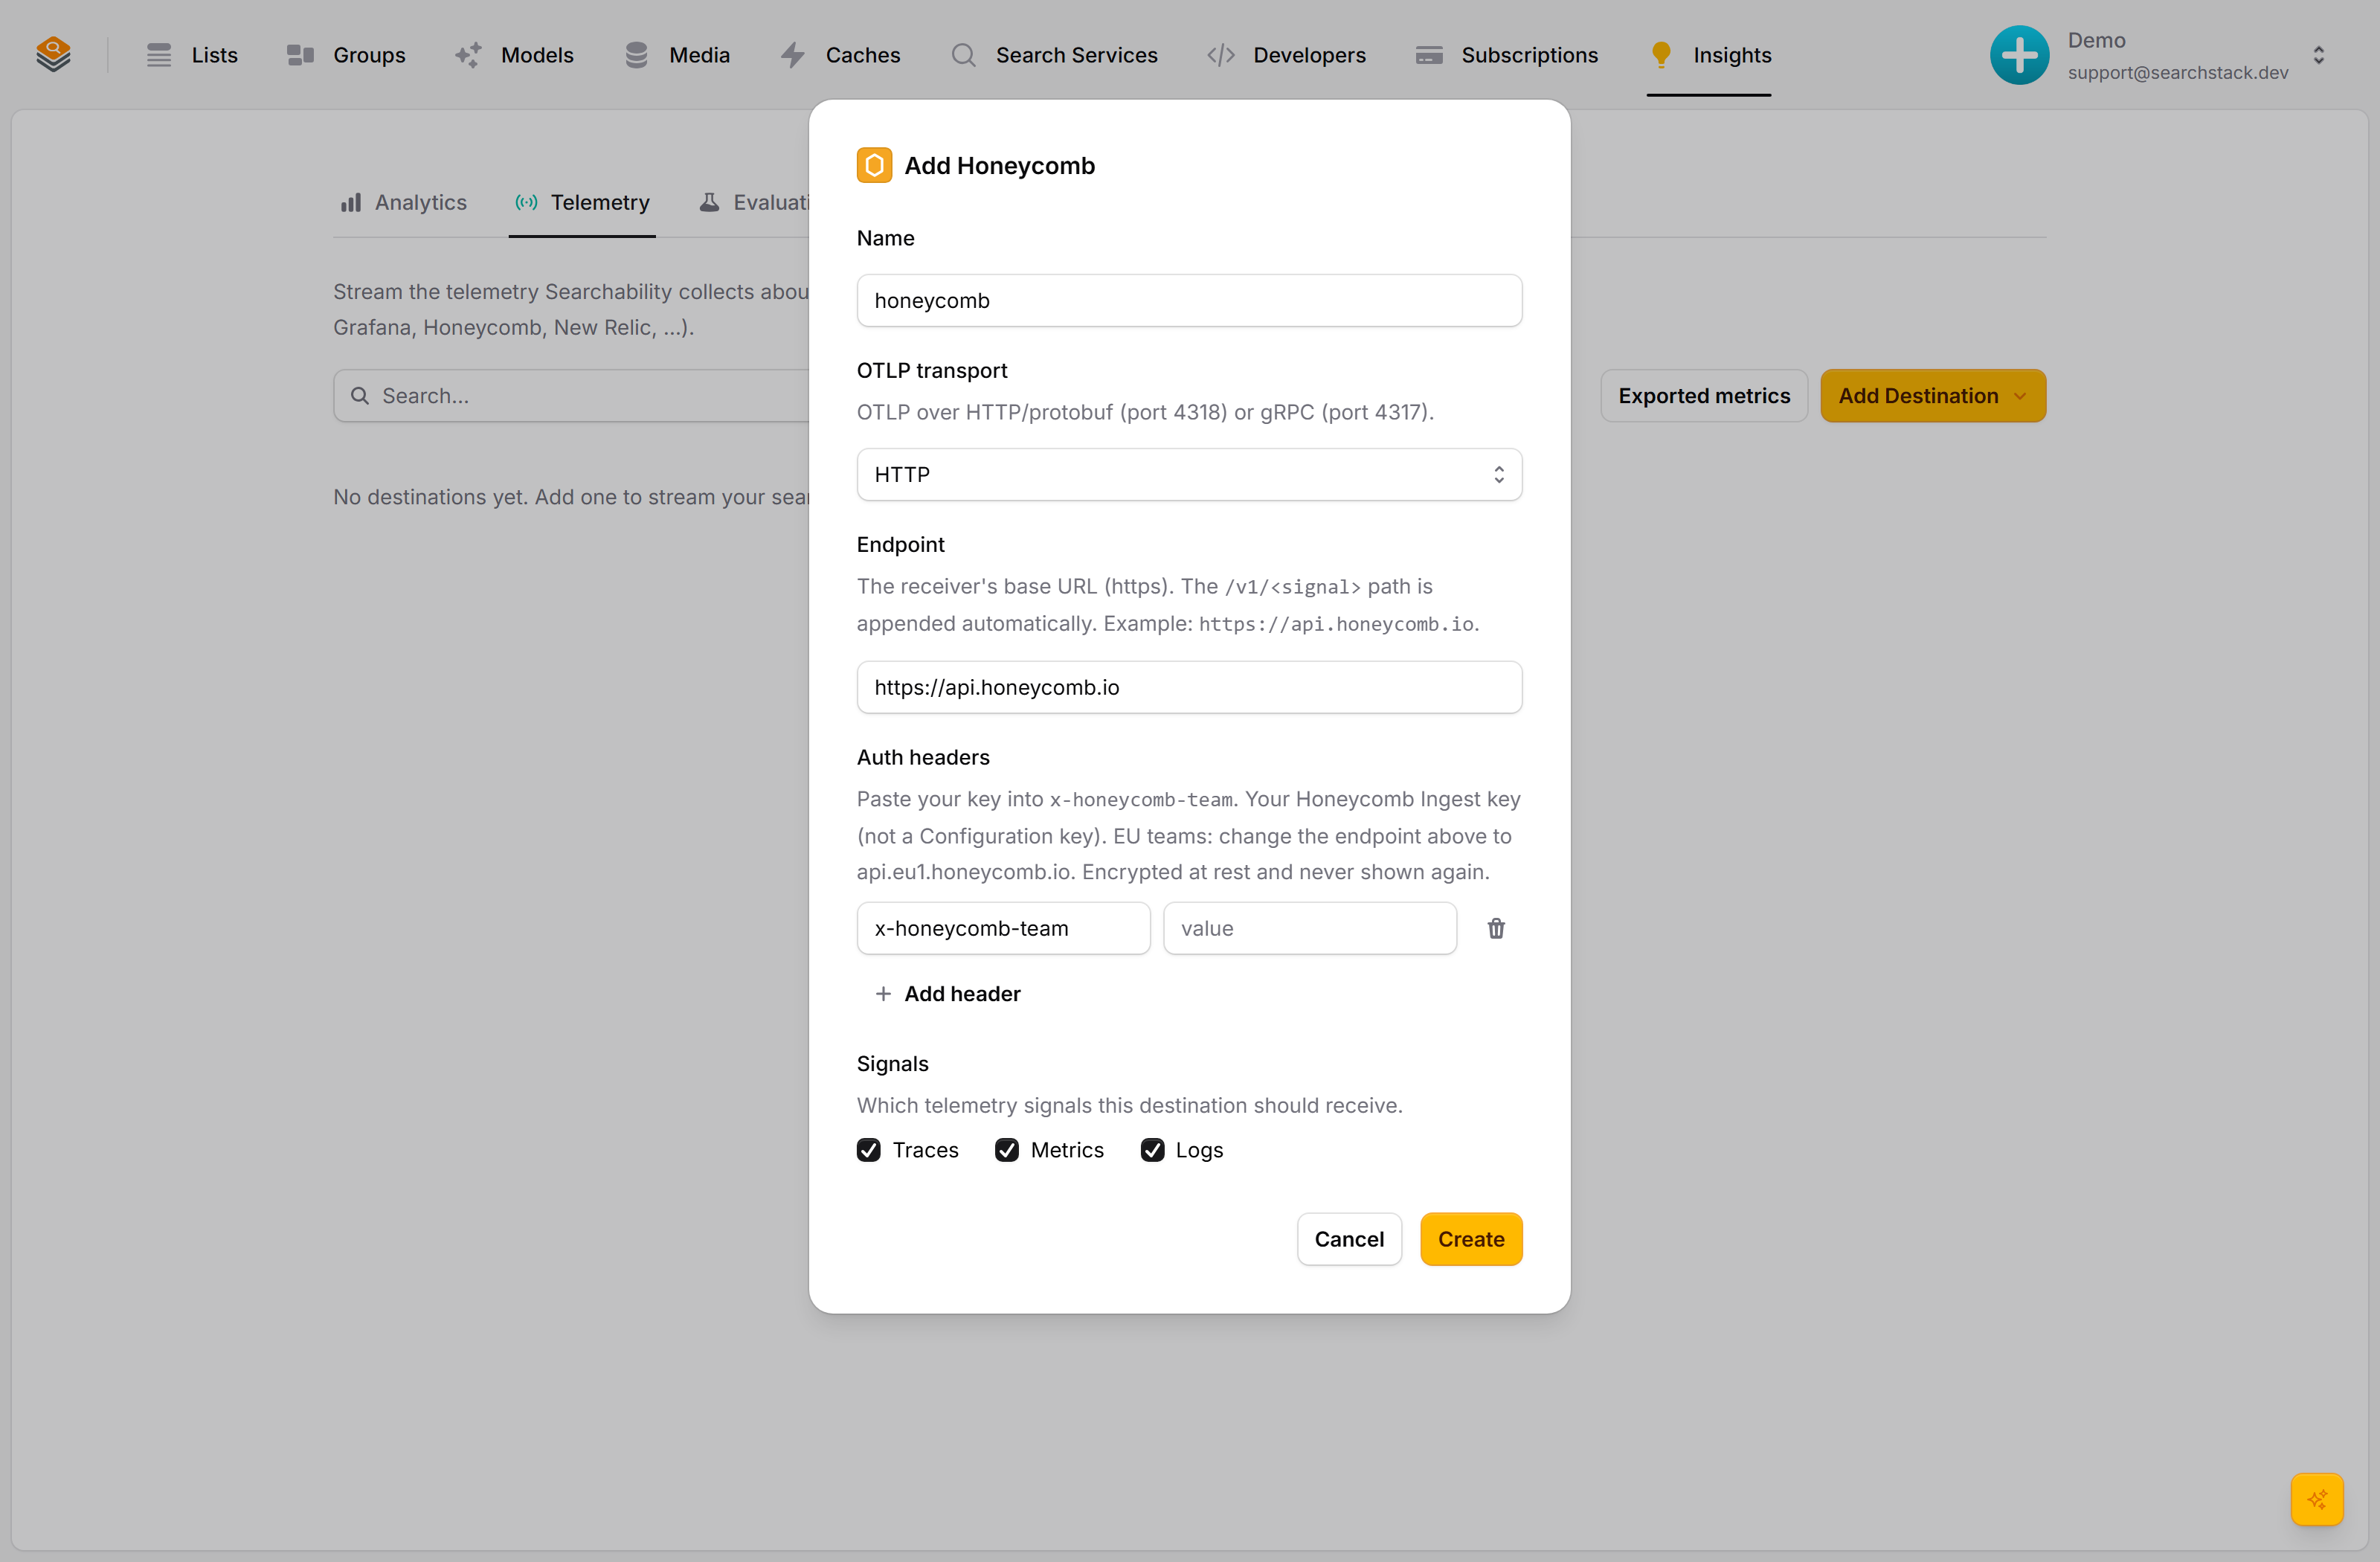
Task: Click the Searchstack logo icon
Action: pyautogui.click(x=53, y=55)
